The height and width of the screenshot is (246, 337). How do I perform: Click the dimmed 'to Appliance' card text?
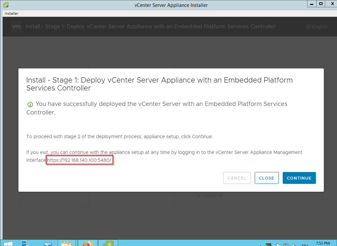(210, 195)
